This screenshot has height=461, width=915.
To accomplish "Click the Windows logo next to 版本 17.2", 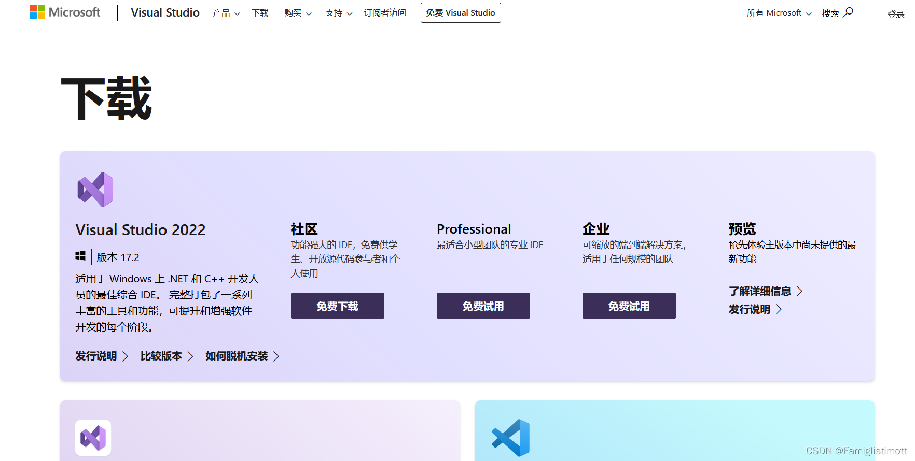I will click(80, 256).
